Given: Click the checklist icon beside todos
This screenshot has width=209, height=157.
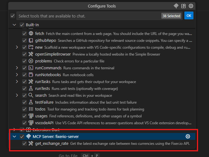Looking at the screenshot, I should [31, 109].
